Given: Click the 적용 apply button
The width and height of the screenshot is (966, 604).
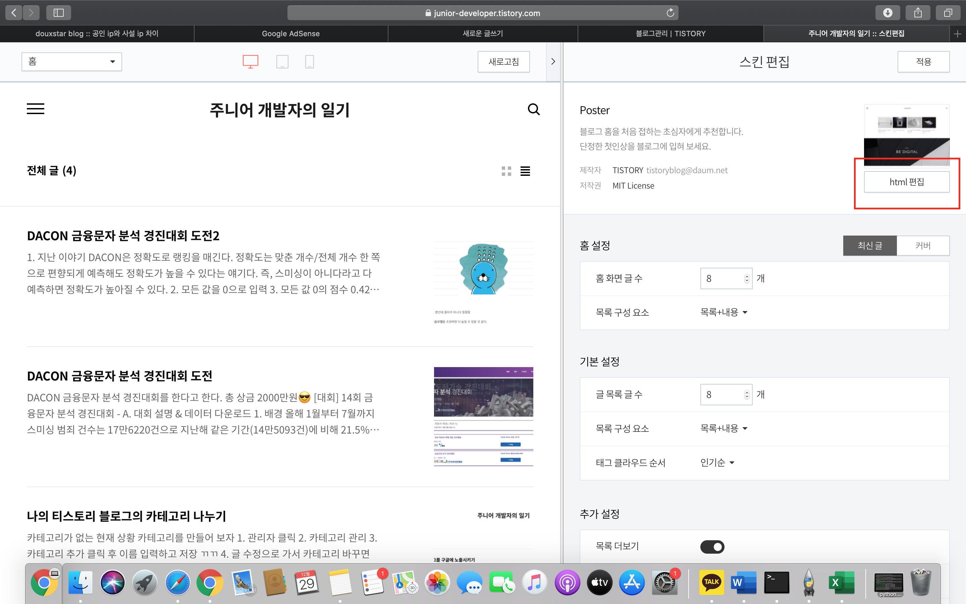Looking at the screenshot, I should pyautogui.click(x=923, y=61).
